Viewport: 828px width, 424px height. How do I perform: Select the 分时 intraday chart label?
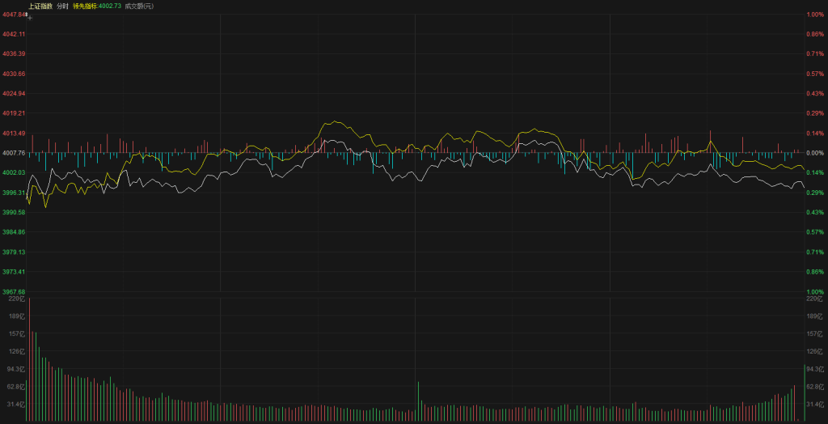[62, 6]
